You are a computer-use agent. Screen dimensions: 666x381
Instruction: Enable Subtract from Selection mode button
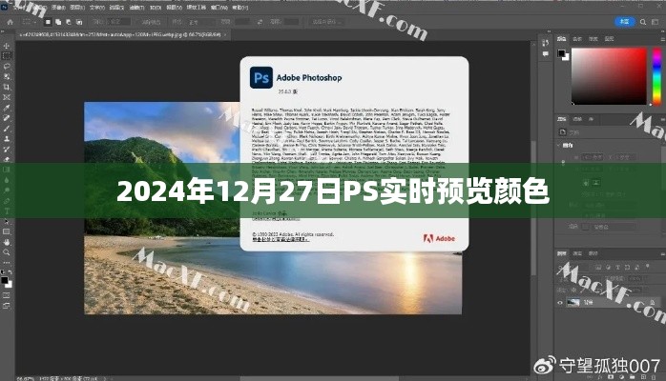coord(69,22)
